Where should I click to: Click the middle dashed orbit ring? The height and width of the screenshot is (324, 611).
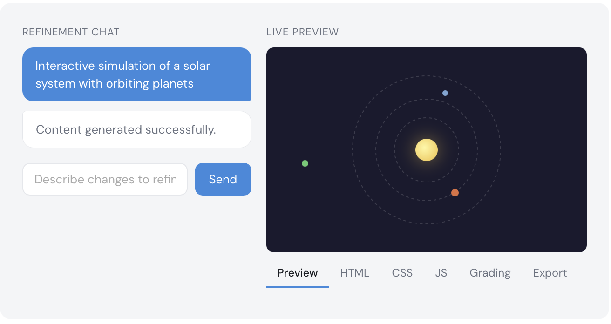pyautogui.click(x=376, y=150)
